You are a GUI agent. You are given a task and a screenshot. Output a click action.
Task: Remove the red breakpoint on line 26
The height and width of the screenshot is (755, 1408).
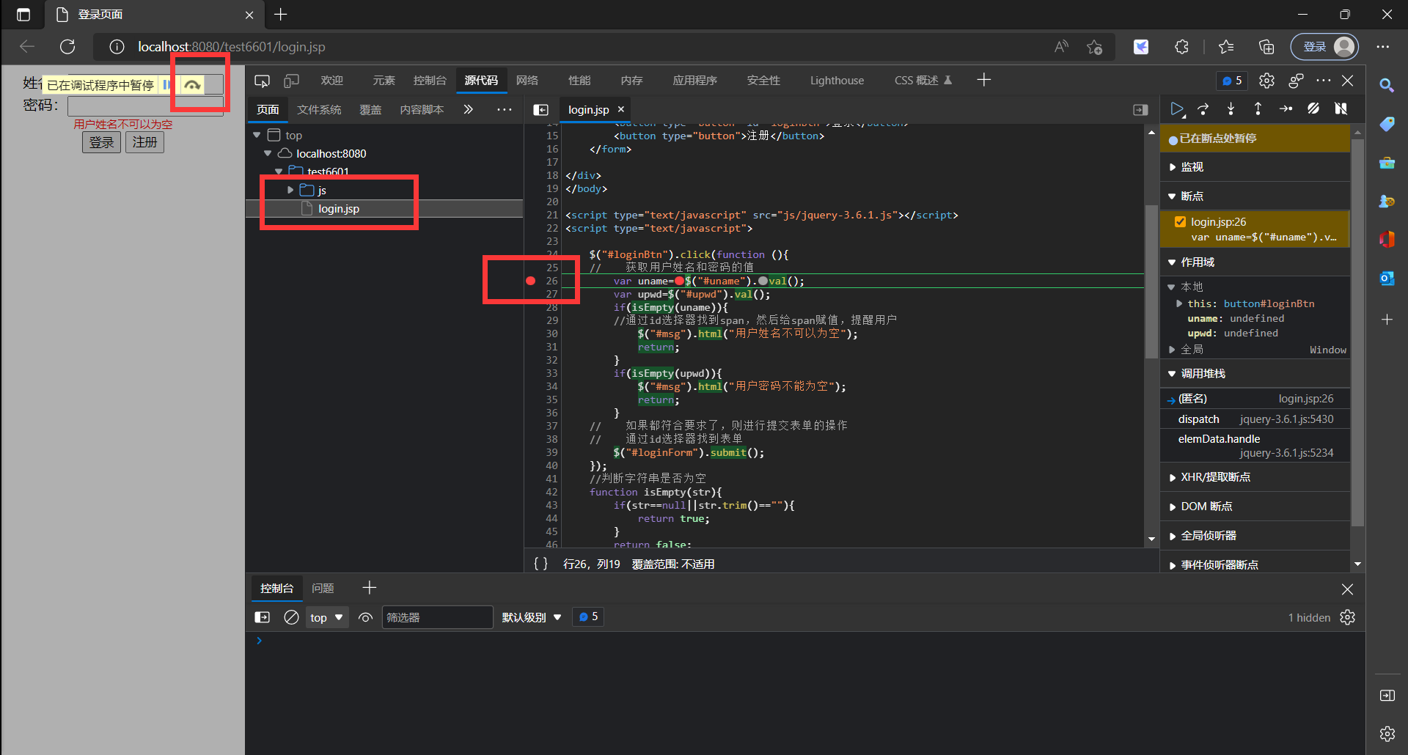tap(531, 281)
